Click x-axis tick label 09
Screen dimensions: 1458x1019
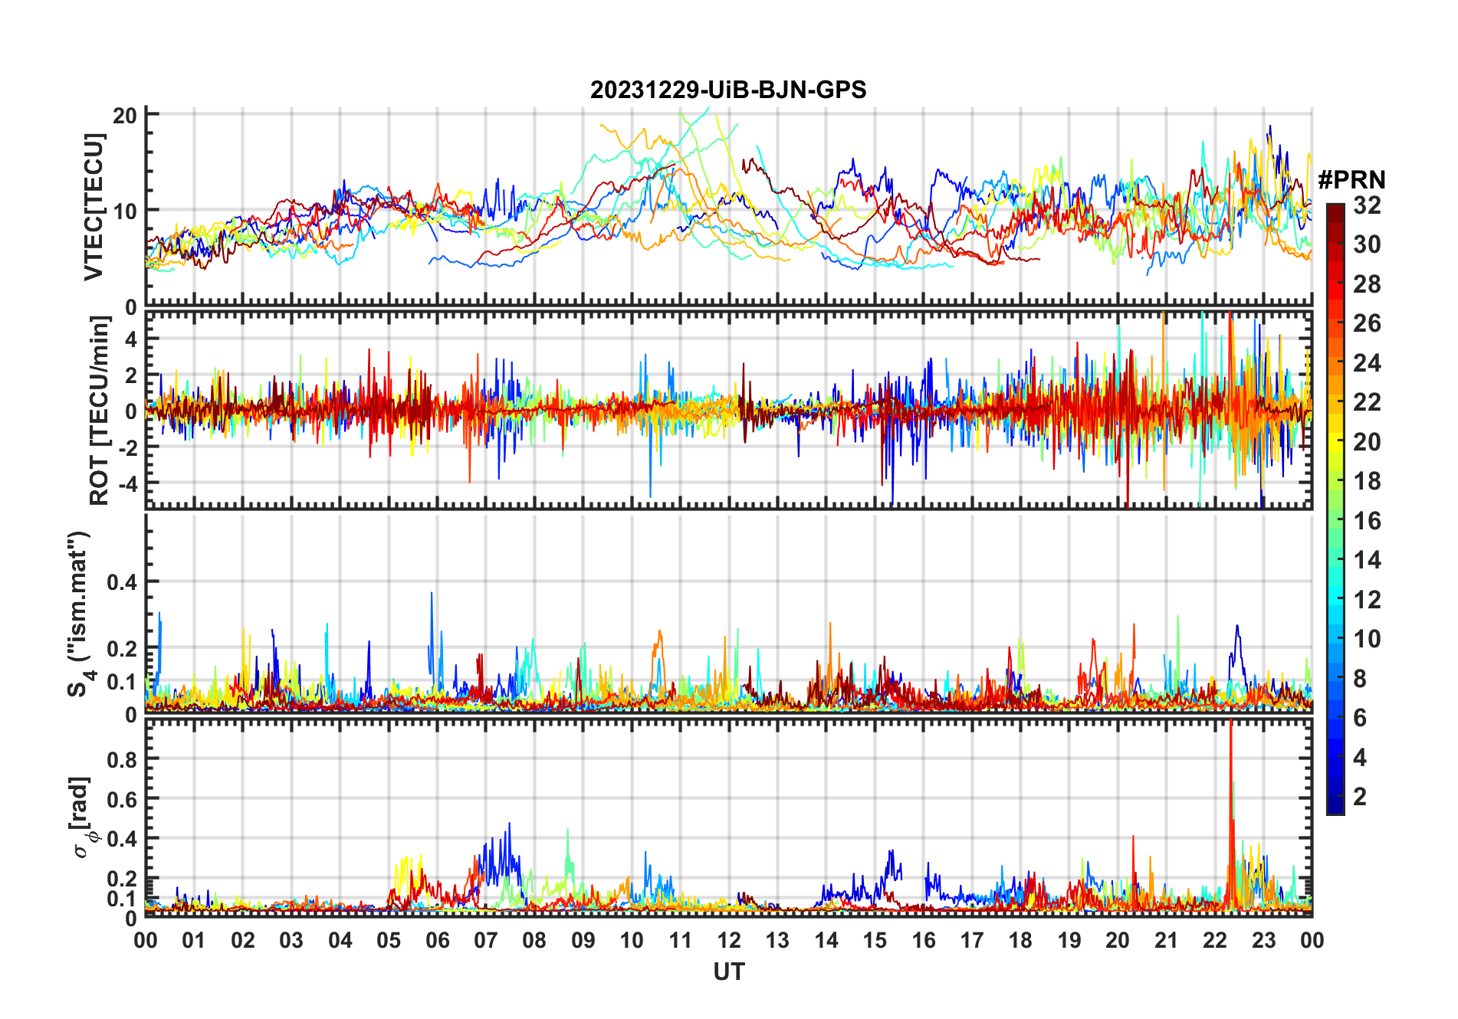[x=583, y=940]
